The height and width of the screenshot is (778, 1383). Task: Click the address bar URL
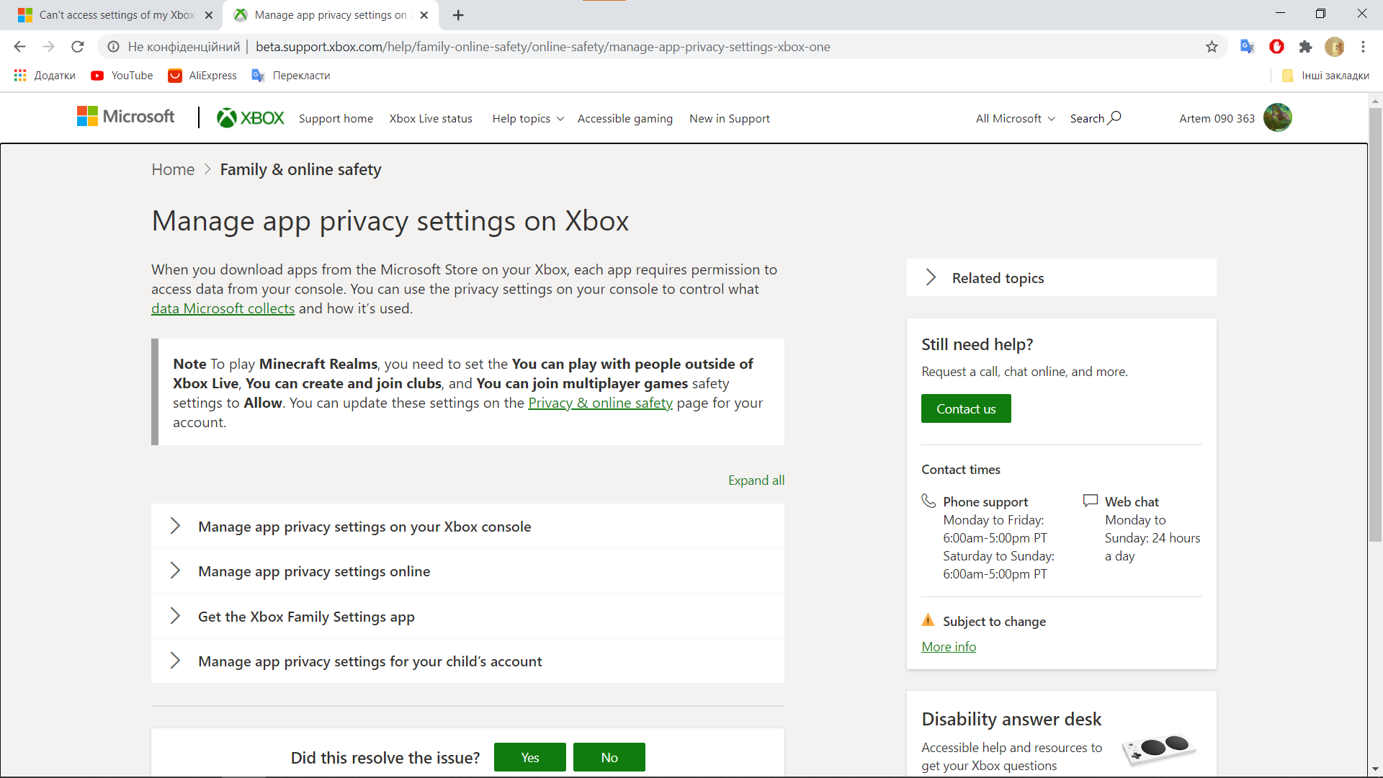click(542, 47)
